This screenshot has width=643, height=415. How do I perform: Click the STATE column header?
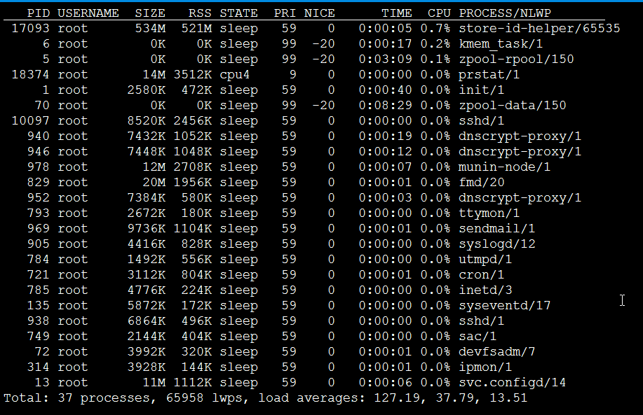tap(238, 13)
